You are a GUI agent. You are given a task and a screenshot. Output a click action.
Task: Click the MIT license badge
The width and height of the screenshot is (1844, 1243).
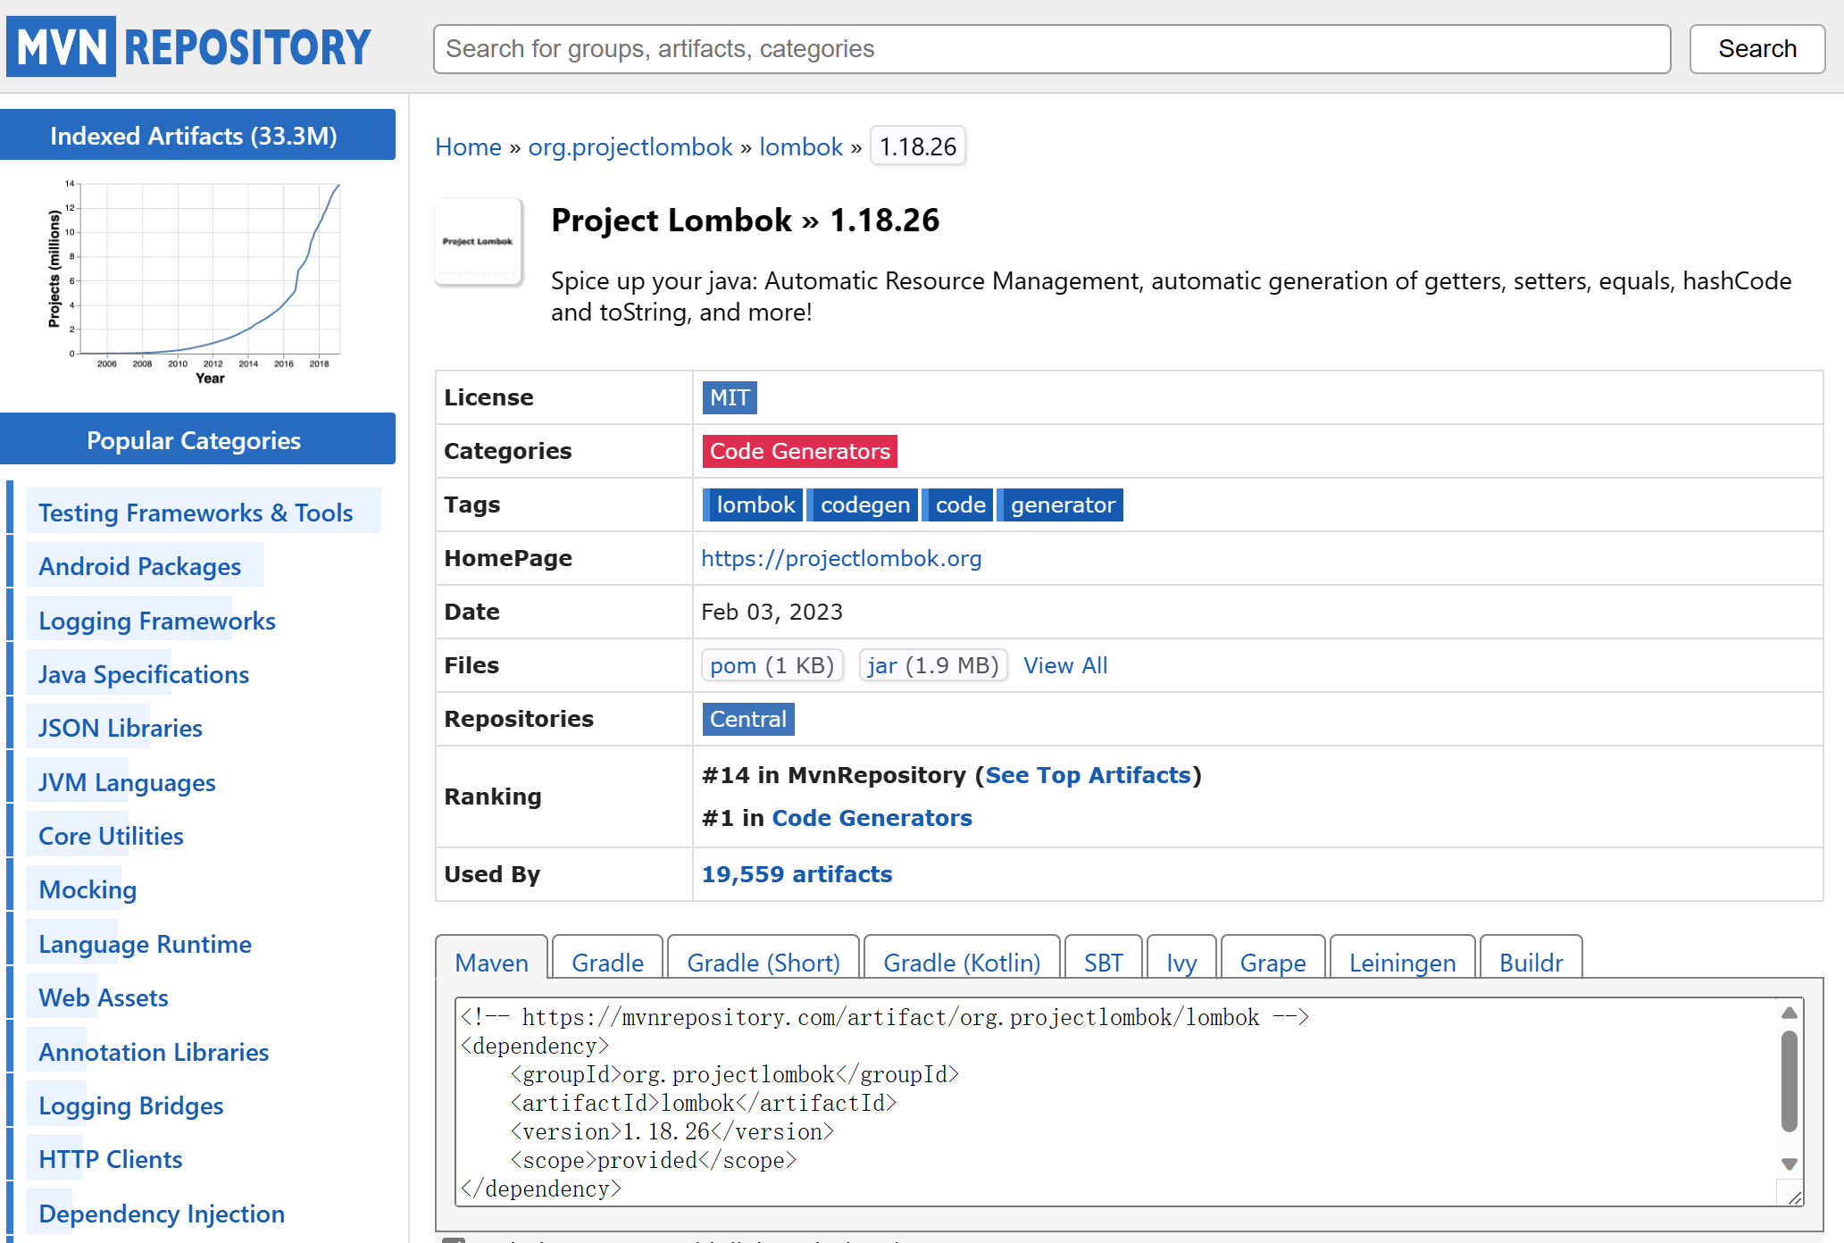click(730, 397)
